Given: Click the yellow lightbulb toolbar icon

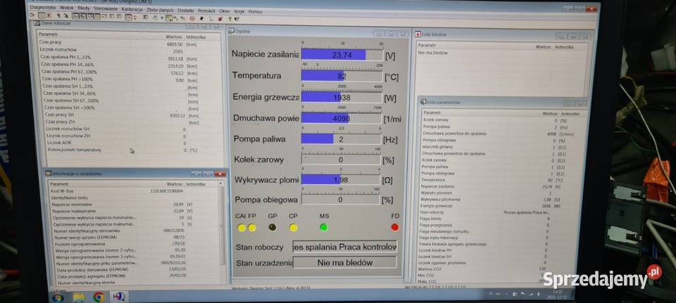Looking at the screenshot, I should (230, 19).
